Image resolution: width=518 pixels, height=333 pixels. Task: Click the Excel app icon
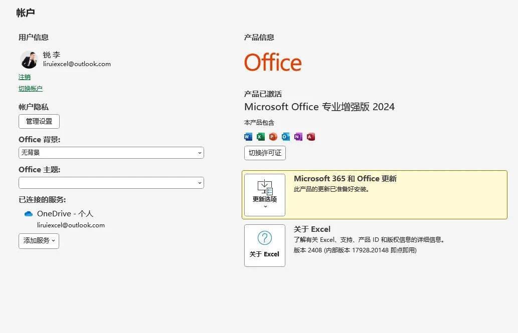click(x=261, y=137)
